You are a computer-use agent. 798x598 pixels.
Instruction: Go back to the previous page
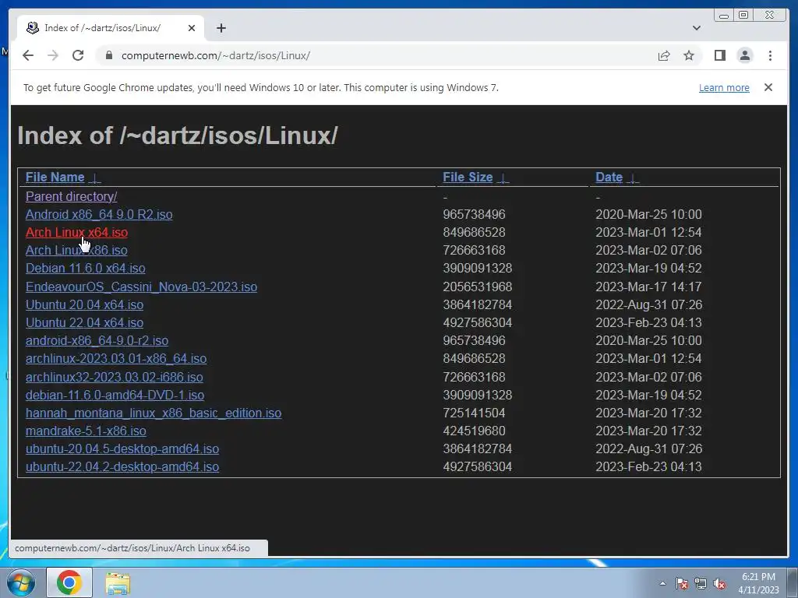click(x=28, y=55)
